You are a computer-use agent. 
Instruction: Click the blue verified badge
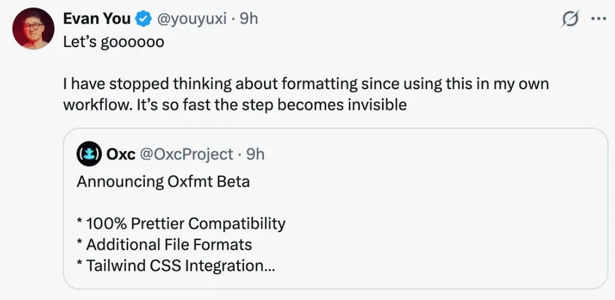pos(142,19)
